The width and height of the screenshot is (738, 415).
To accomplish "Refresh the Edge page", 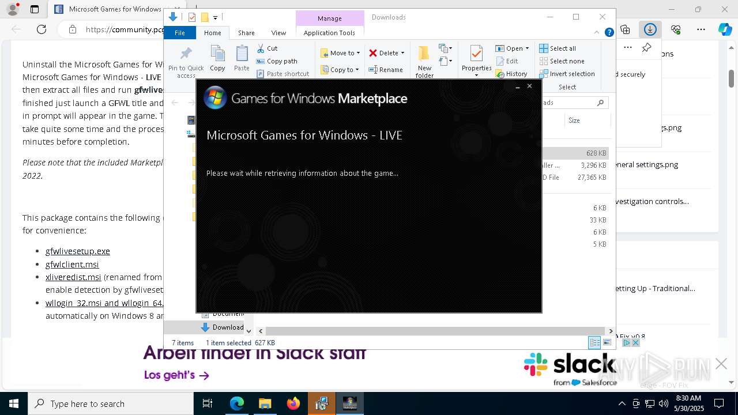I will [x=42, y=29].
